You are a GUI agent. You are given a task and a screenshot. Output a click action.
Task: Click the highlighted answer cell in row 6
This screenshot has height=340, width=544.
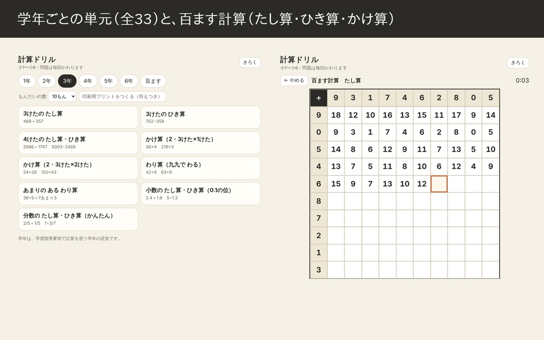[439, 184]
